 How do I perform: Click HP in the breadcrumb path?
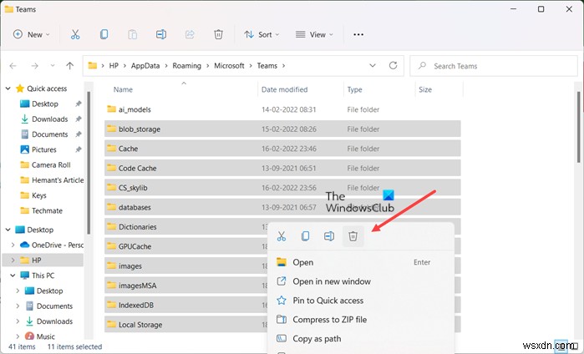pyautogui.click(x=114, y=66)
